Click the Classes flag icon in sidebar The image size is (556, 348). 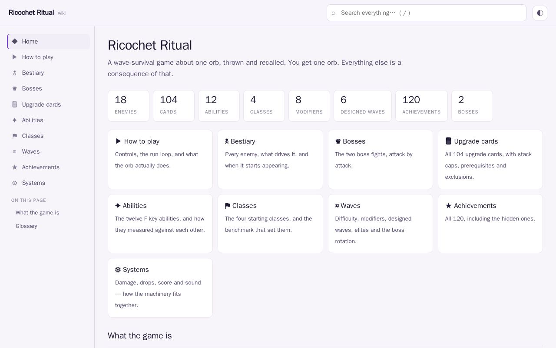15,136
